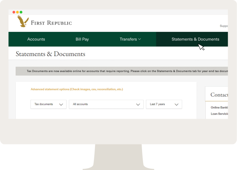Viewport: 237px width, 170px height.
Task: Open Advanced statement options link
Action: [x=77, y=89]
